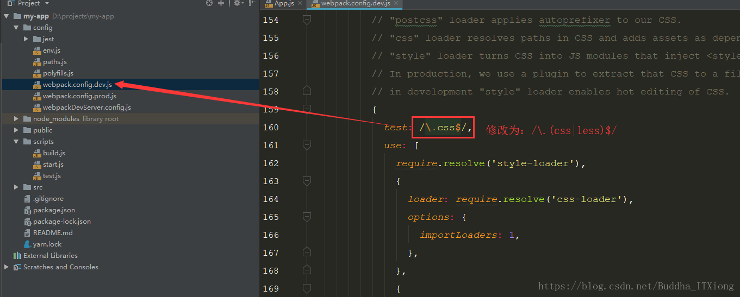Click autoprefixer word in line 154 comment

[575, 20]
